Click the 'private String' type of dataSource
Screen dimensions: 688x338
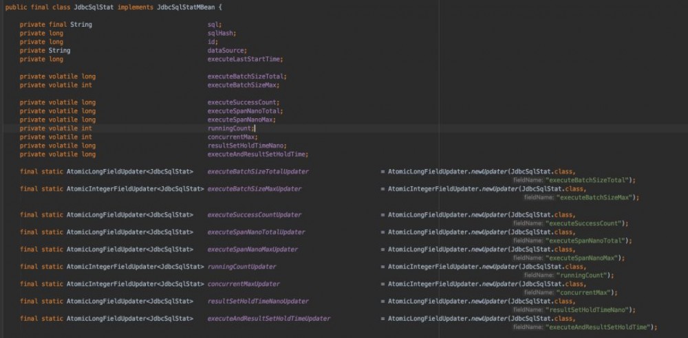(45, 51)
